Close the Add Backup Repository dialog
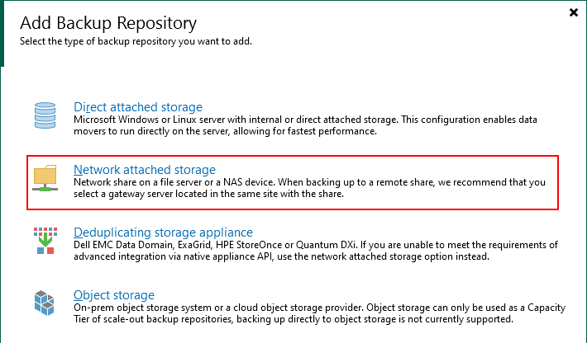Screen dimensions: 587x343 point(574,12)
